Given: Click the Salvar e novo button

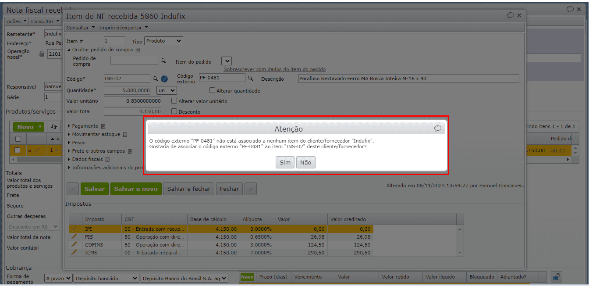Looking at the screenshot, I should pyautogui.click(x=136, y=189).
